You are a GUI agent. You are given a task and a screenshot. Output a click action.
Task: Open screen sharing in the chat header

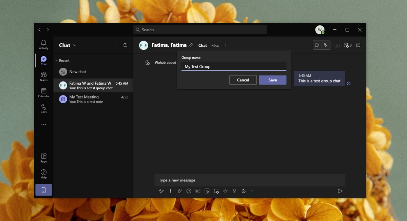337,45
